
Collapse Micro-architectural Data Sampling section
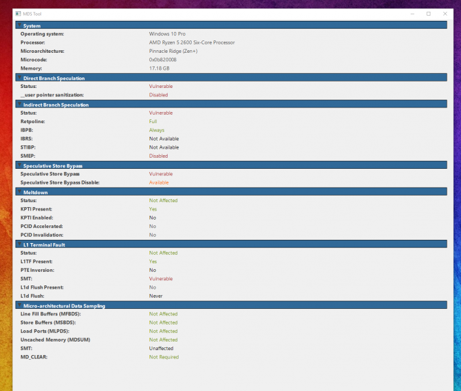pyautogui.click(x=19, y=306)
